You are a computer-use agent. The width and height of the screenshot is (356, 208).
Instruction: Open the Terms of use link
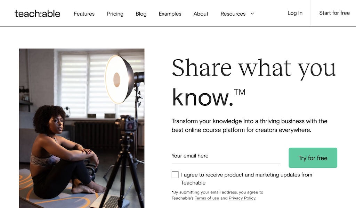point(207,198)
